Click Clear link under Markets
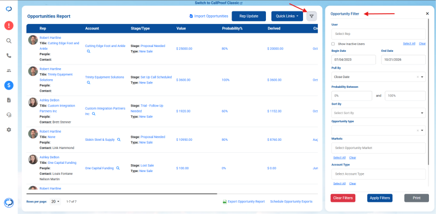This screenshot has height=214, width=436. pyautogui.click(x=353, y=158)
